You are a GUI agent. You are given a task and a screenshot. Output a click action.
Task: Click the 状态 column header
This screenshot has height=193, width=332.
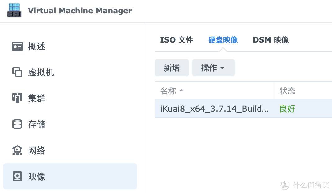click(287, 91)
